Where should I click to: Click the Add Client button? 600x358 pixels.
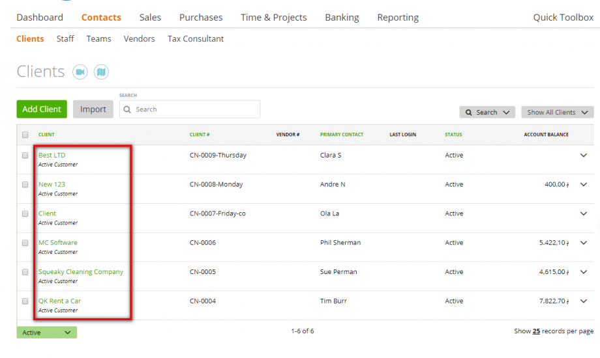pos(42,109)
